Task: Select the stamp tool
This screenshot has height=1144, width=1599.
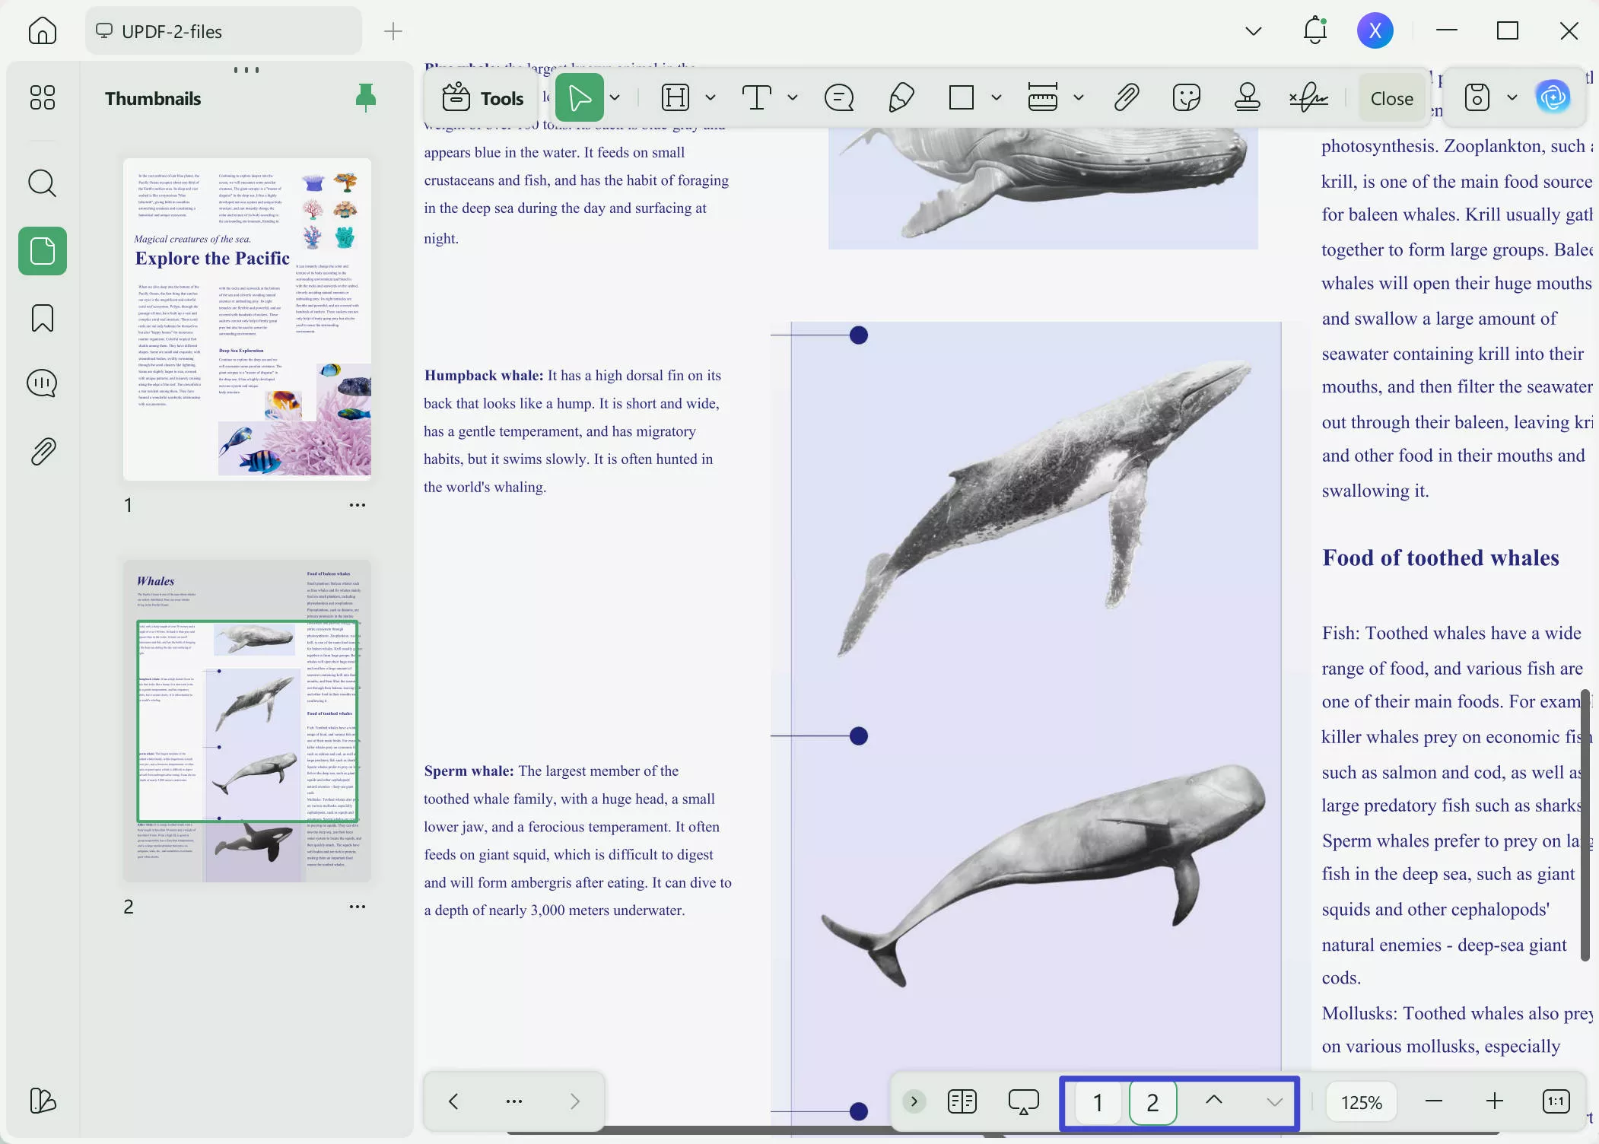Action: point(1247,98)
